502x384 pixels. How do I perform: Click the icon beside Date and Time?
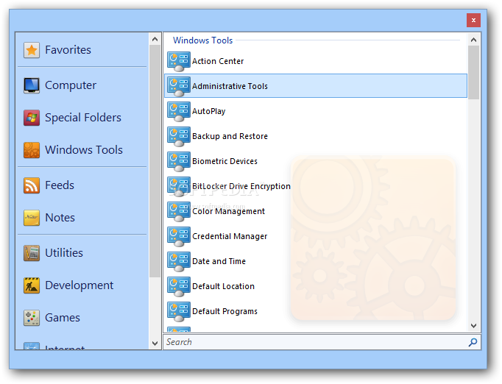pyautogui.click(x=179, y=261)
